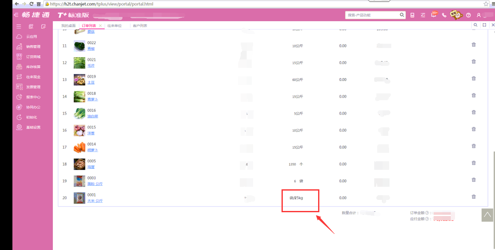
Task: Switch to 我的桌面 tab
Action: (x=68, y=25)
